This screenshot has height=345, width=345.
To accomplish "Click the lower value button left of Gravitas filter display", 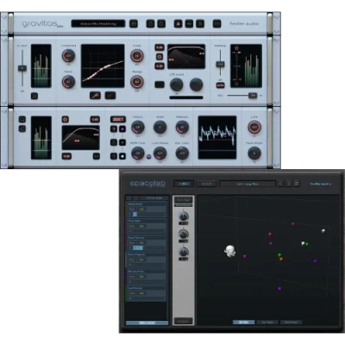I will 160,66.
